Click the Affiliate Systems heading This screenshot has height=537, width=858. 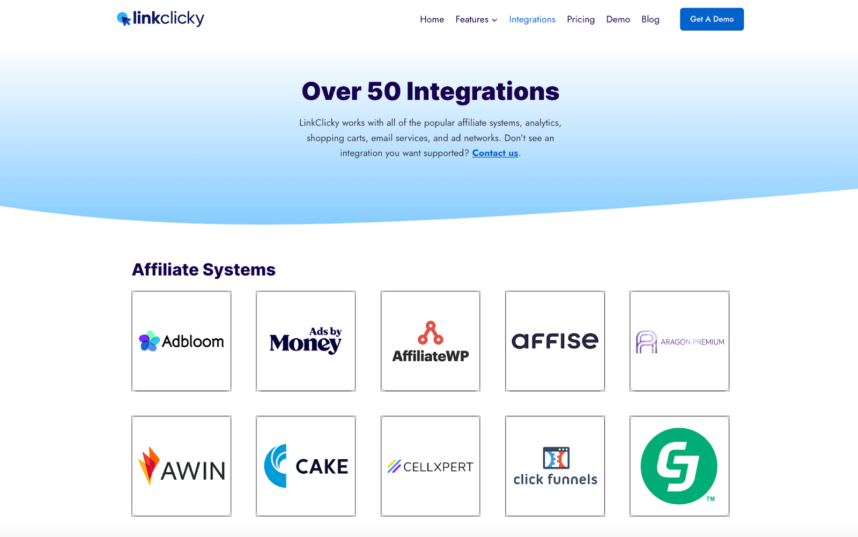pyautogui.click(x=204, y=270)
